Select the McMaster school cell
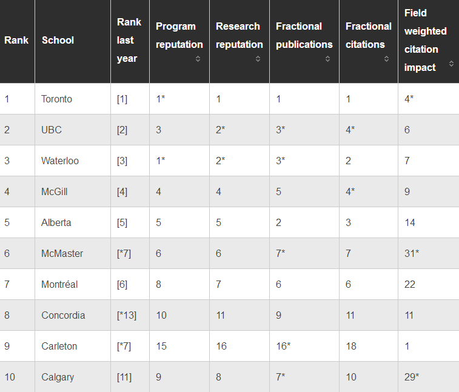This screenshot has height=392, width=459. pos(73,253)
